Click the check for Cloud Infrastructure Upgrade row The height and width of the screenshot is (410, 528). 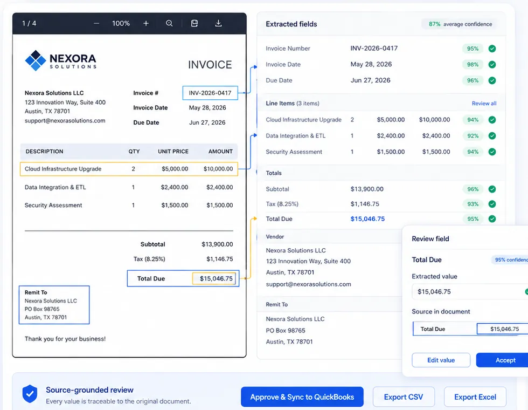coord(492,120)
